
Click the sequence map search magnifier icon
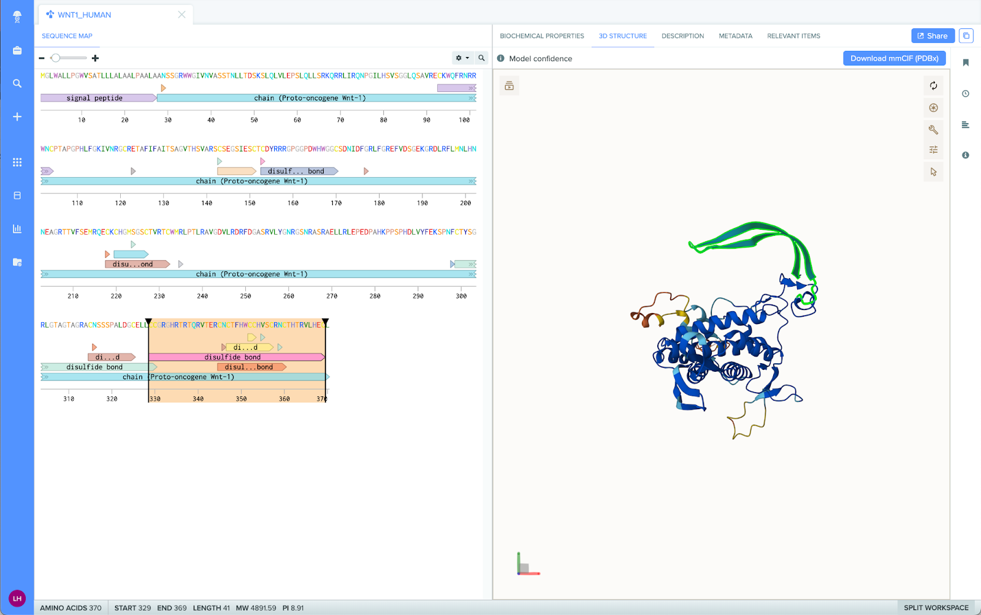coord(481,58)
